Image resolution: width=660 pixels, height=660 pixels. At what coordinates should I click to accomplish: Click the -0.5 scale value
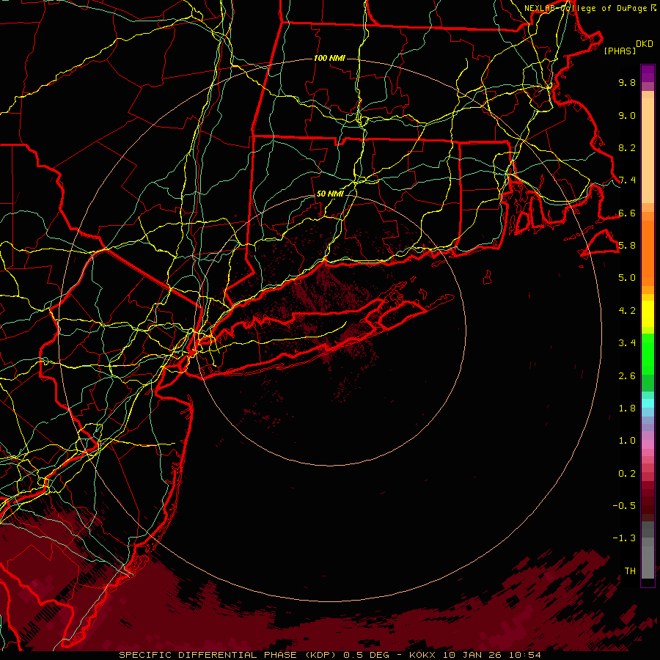click(624, 506)
